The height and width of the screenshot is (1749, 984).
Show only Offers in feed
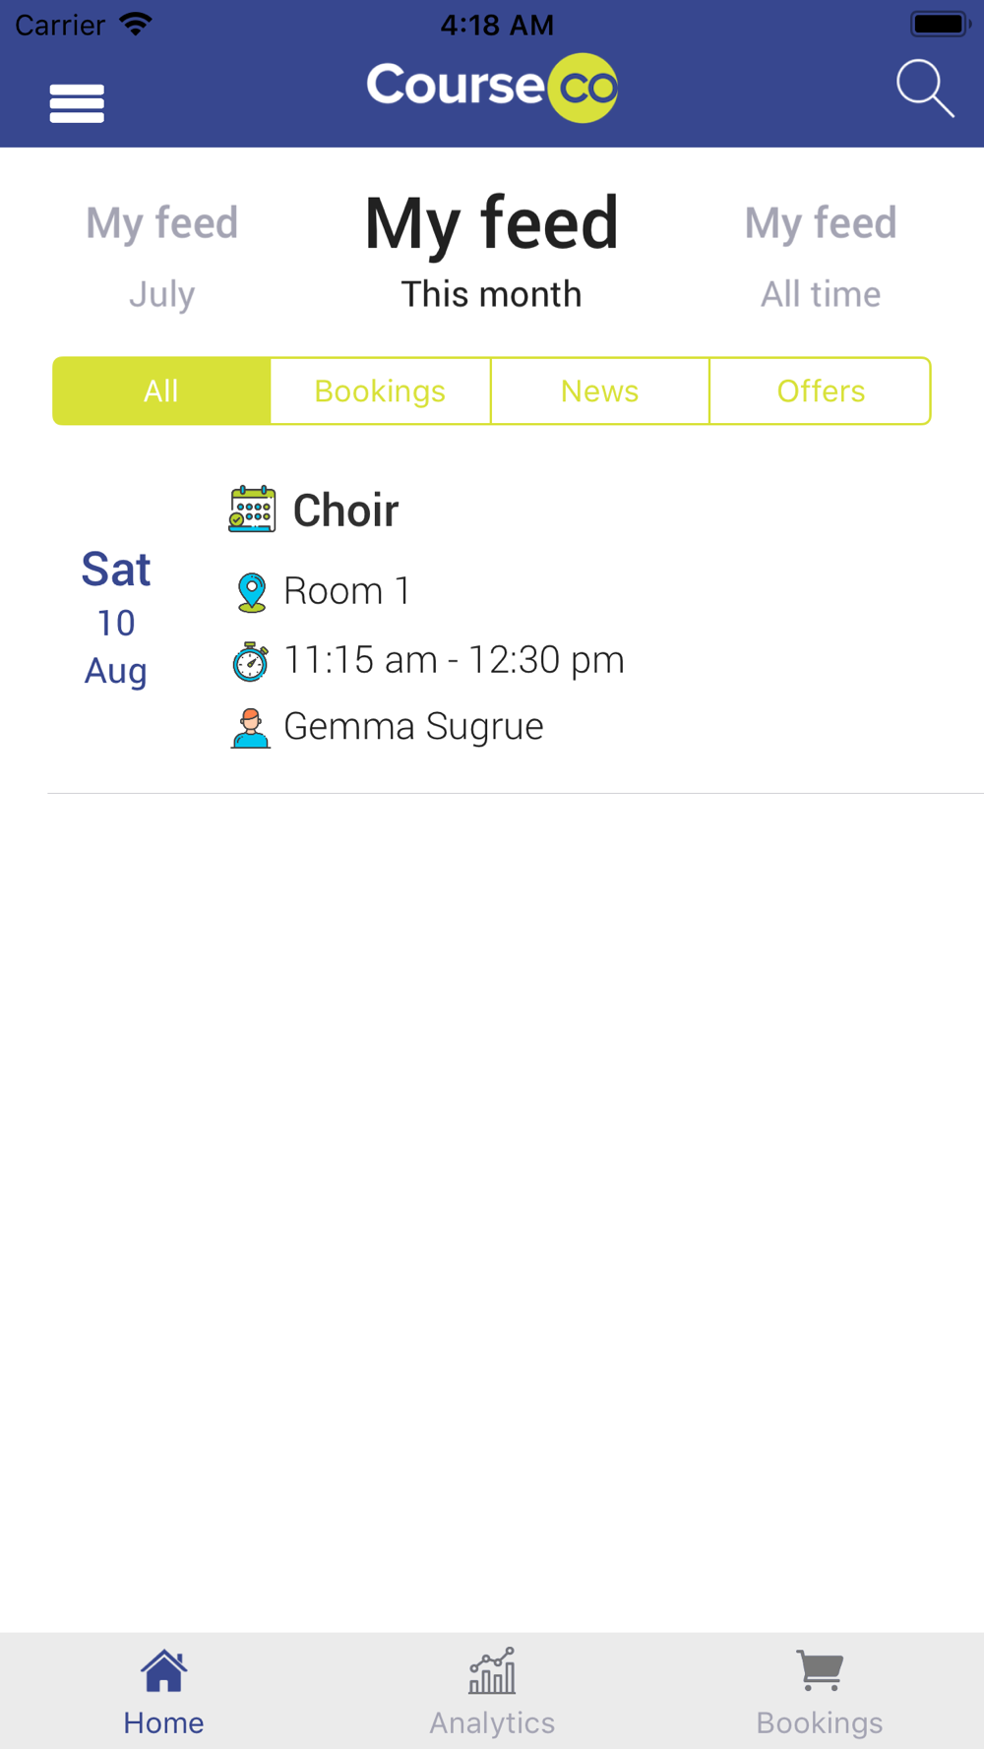pyautogui.click(x=820, y=392)
